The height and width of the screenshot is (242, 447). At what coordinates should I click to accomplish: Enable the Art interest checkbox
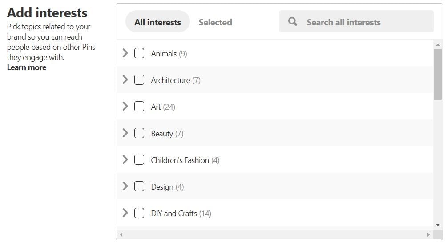coord(139,107)
